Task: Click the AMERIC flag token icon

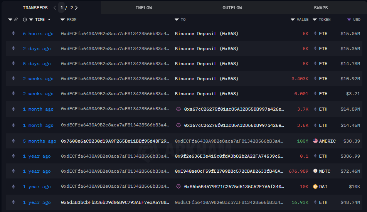Action: 315,141
